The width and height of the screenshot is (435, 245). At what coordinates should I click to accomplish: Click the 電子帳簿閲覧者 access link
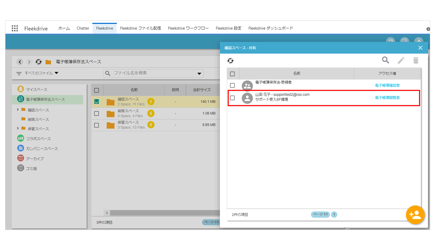[387, 98]
